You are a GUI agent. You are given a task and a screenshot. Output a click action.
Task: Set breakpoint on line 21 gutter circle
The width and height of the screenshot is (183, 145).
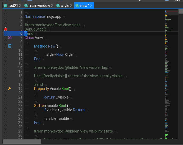[x=6, y=97]
